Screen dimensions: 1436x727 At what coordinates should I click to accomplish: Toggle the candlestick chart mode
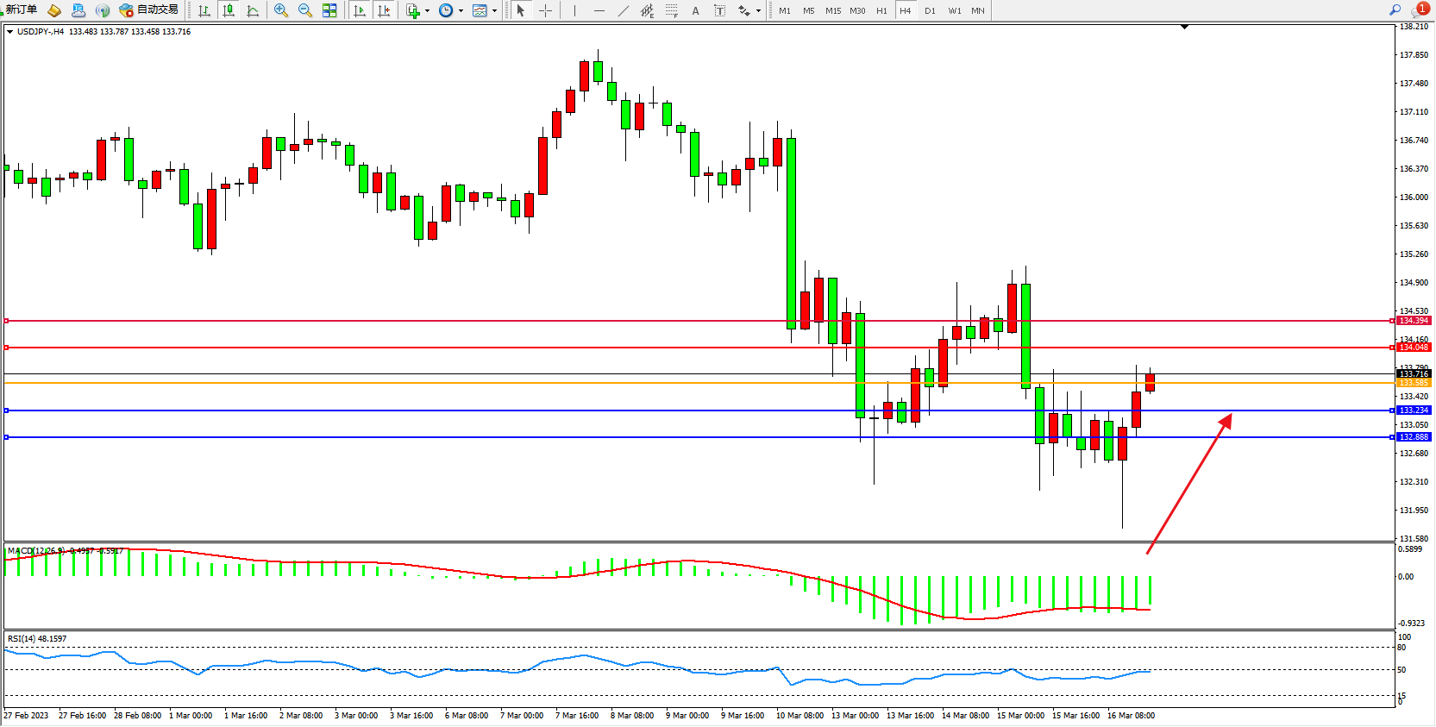click(x=229, y=10)
